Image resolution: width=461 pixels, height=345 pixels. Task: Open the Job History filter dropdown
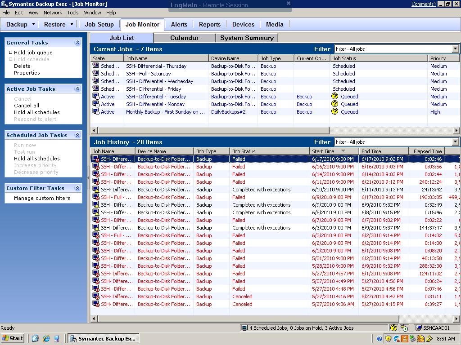pos(455,142)
